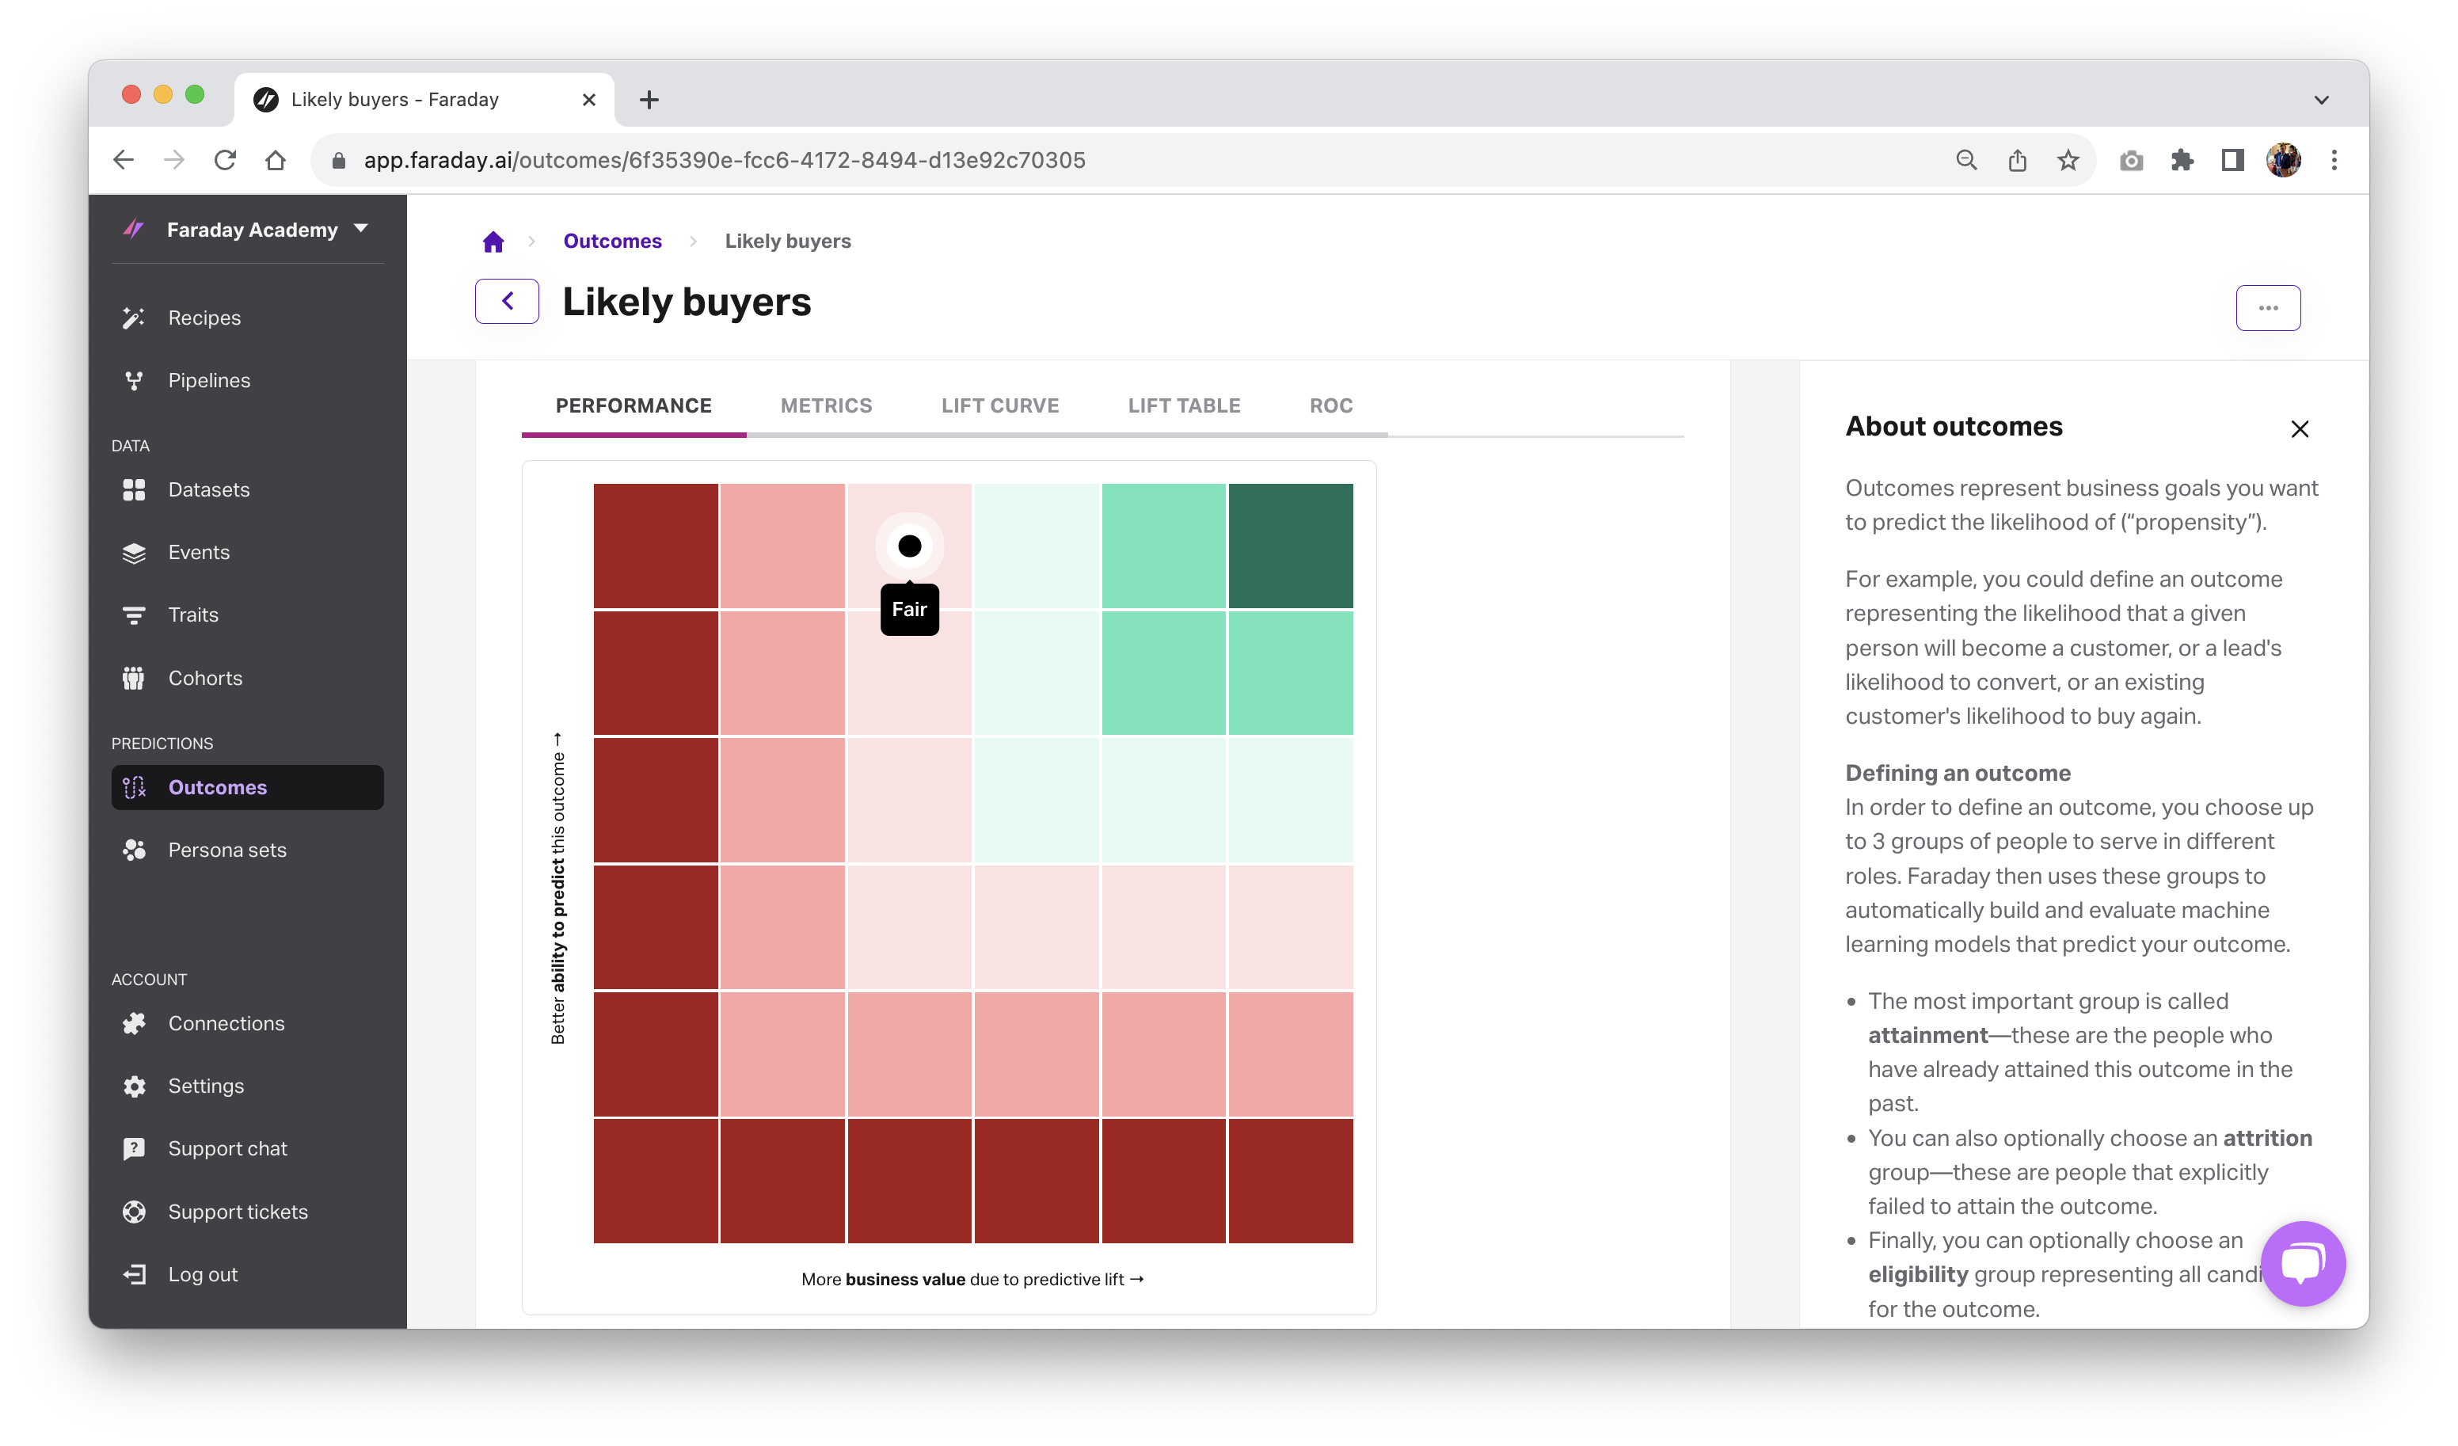Click the Likely buyers breadcrumb text
2458x1446 pixels.
click(788, 241)
